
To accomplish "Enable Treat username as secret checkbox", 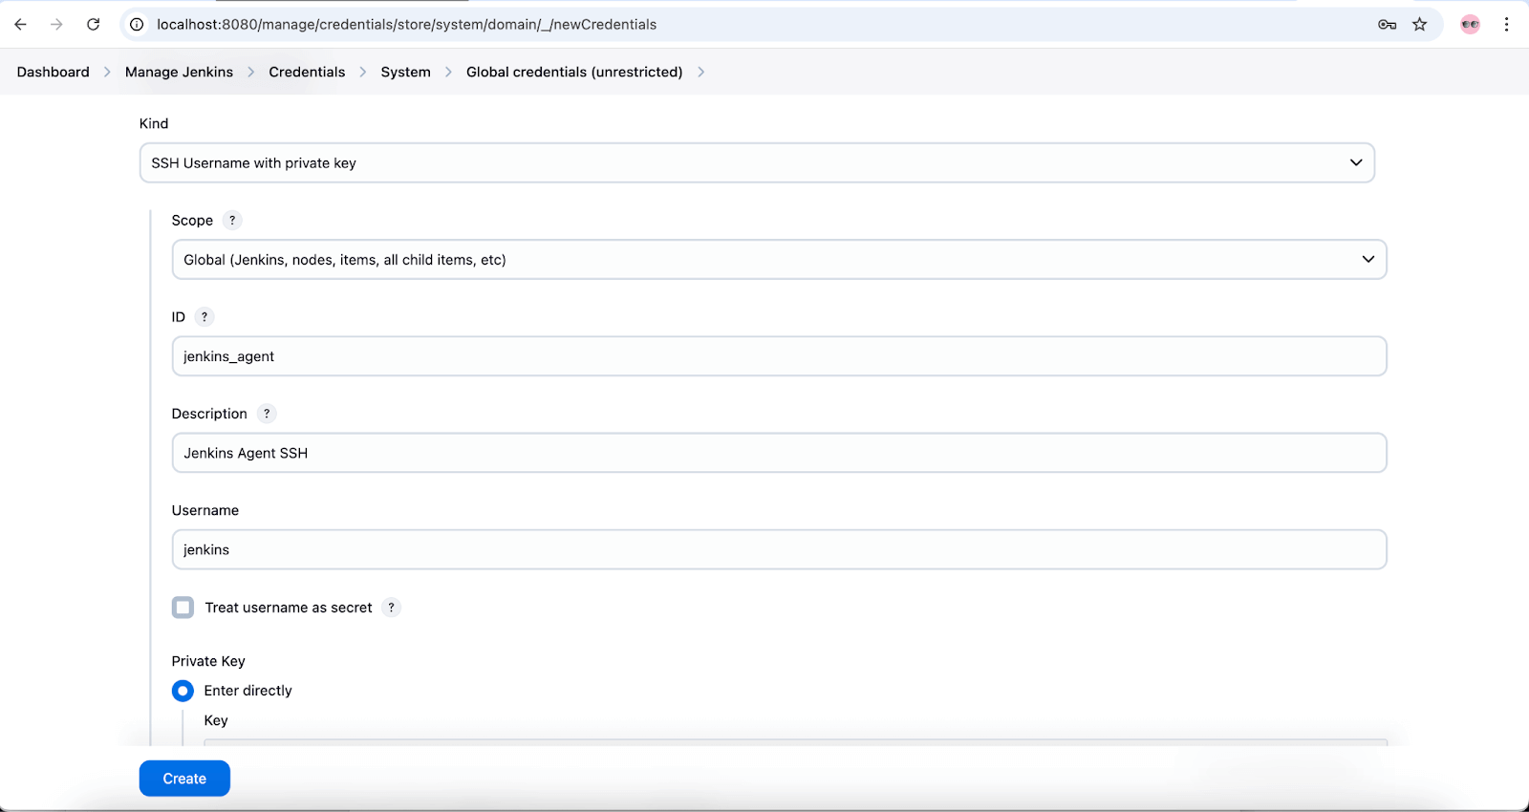I will [183, 607].
